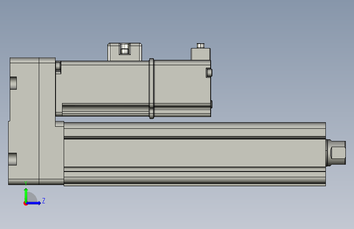
Task: Select the motor connector box with square socket
Action: pyautogui.click(x=125, y=52)
